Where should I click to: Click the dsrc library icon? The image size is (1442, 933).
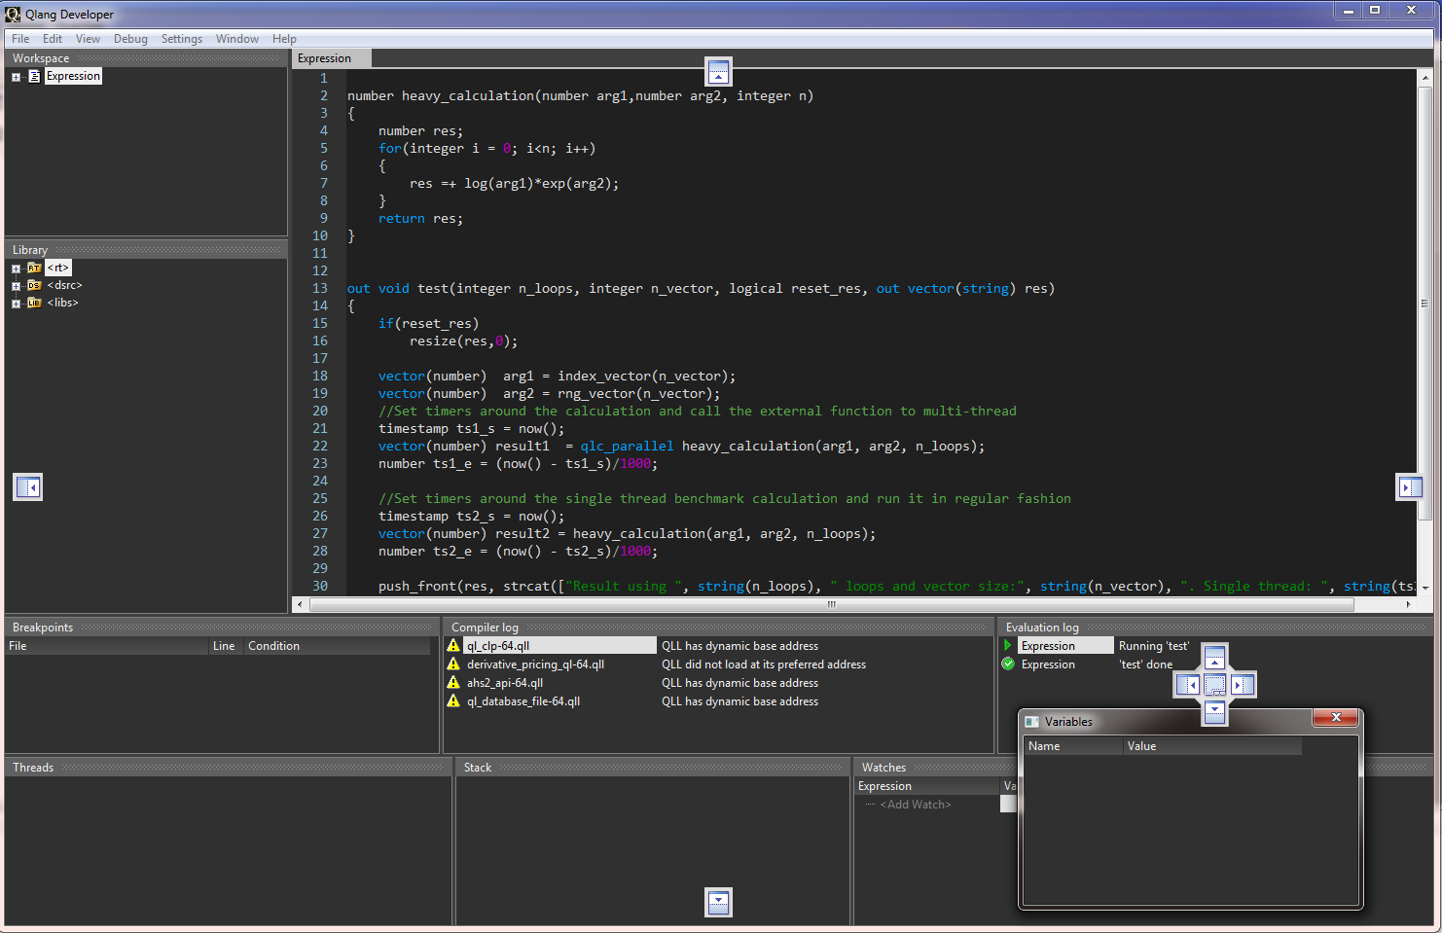34,285
